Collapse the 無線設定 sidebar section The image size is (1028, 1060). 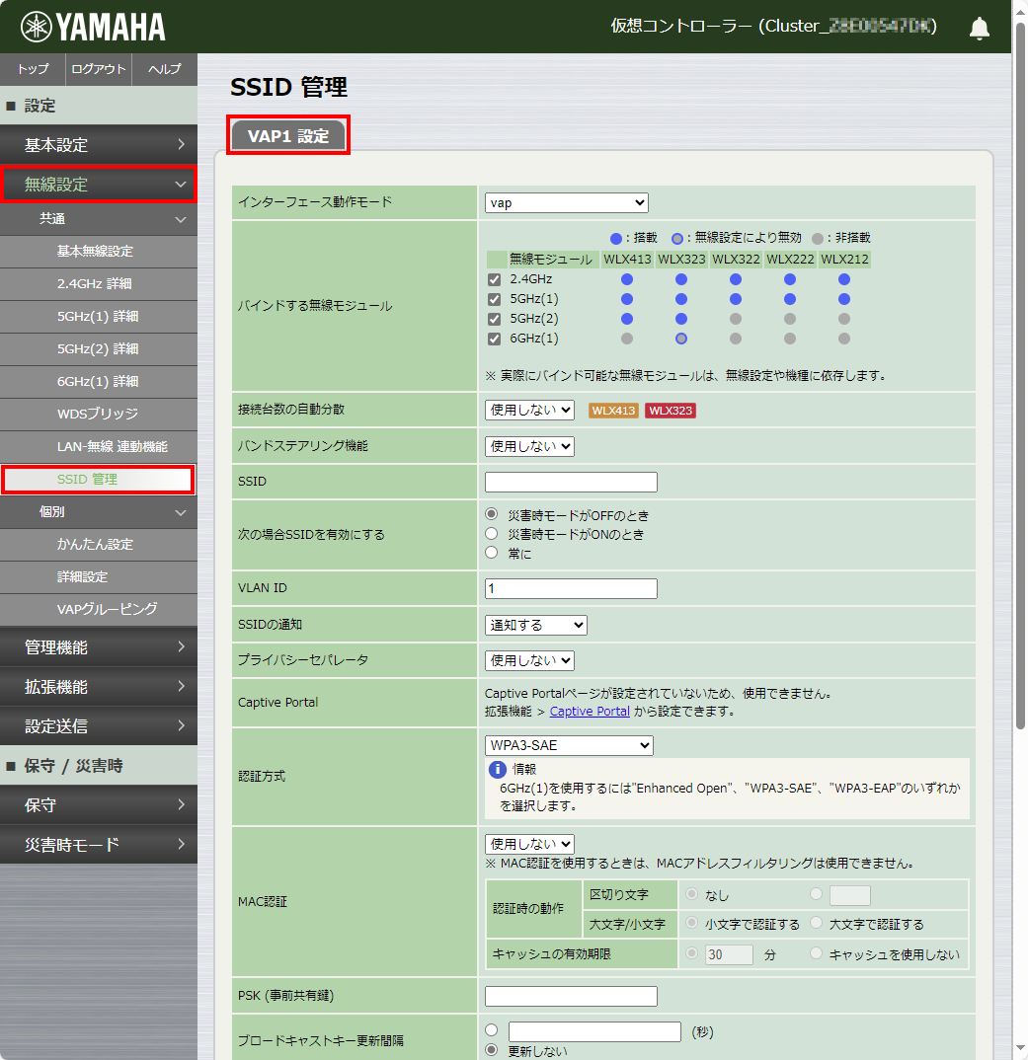tap(99, 184)
